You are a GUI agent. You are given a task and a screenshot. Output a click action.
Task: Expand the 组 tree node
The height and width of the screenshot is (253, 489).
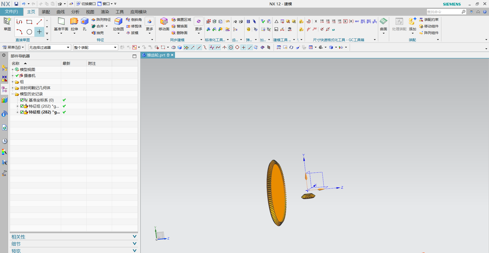click(12, 82)
